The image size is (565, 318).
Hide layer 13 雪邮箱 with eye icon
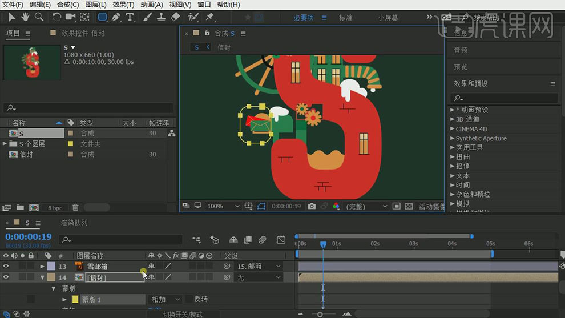pyautogui.click(x=6, y=267)
